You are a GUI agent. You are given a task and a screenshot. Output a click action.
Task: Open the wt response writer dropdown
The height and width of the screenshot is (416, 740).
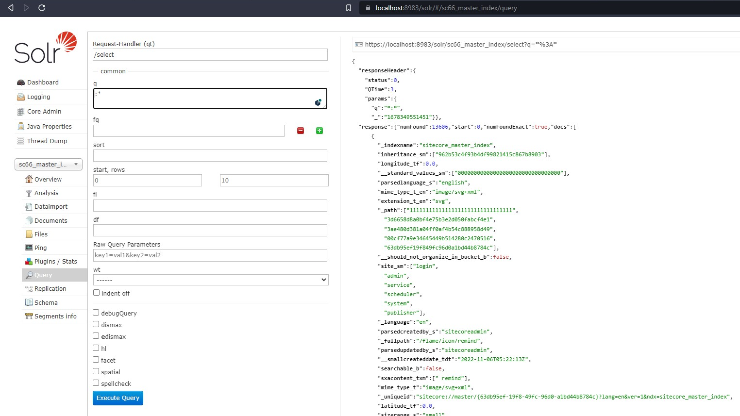(x=210, y=280)
